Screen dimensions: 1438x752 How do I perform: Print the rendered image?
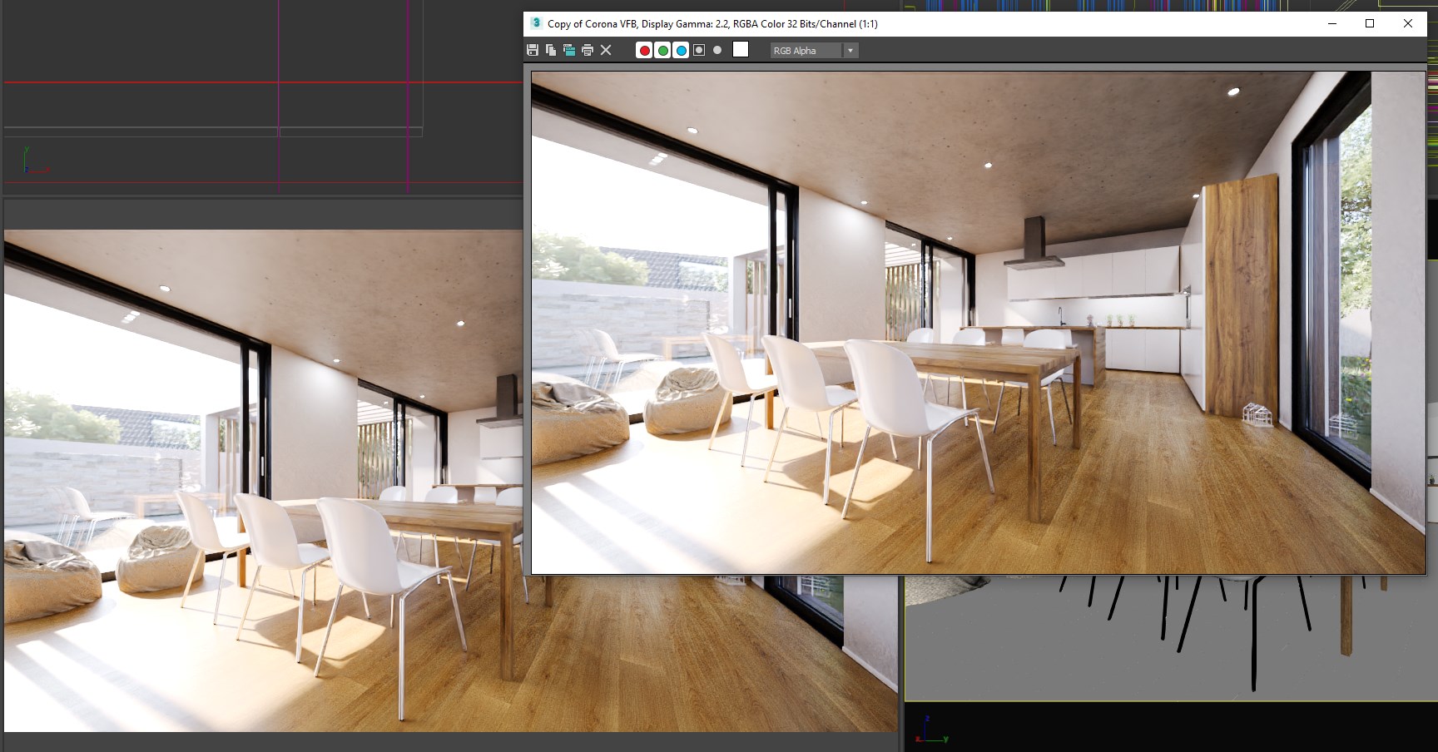coord(588,51)
